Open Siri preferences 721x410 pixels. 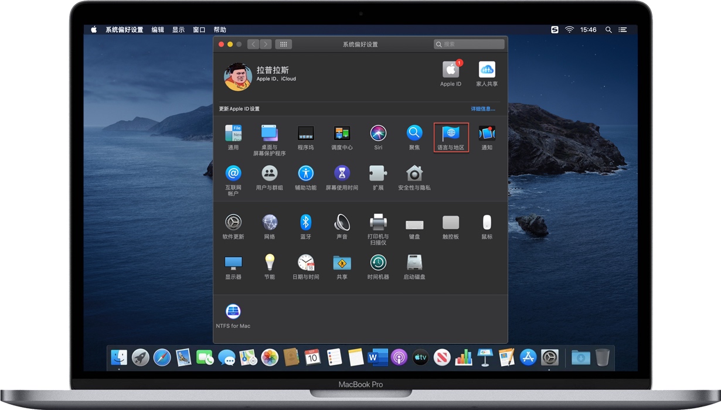[x=378, y=136]
